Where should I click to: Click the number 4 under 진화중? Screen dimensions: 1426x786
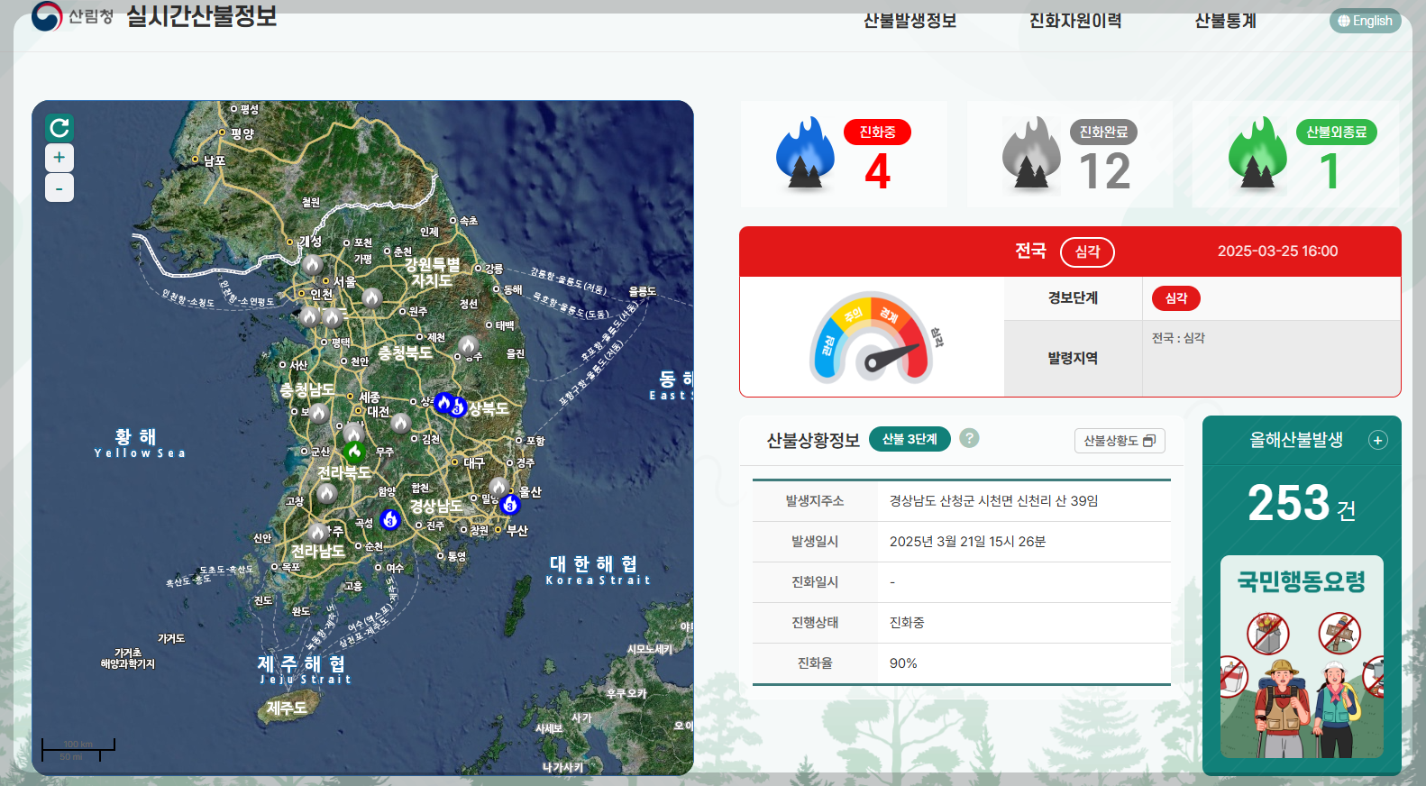877,171
